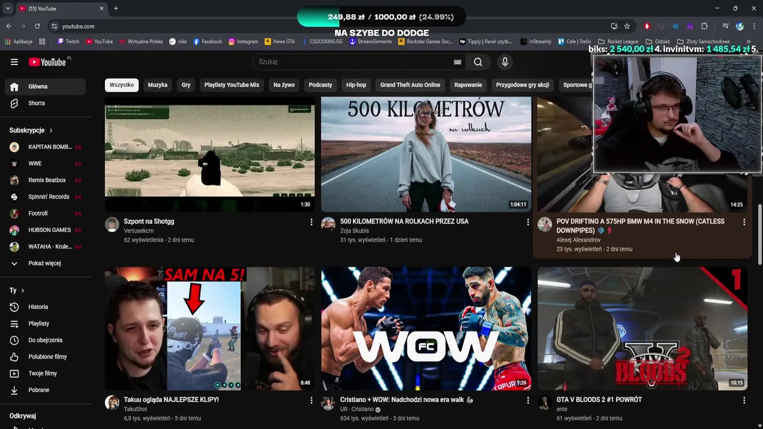763x429 pixels.
Task: Open the Spinnin' Records subscription channel
Action: [45, 197]
